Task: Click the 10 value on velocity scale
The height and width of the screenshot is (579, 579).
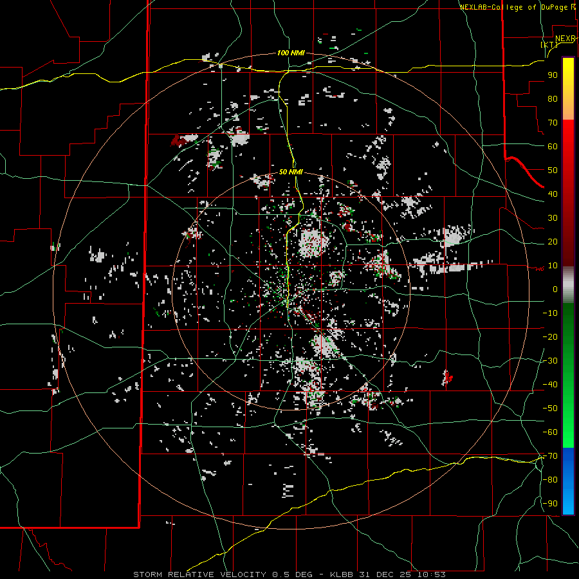Action: [553, 266]
